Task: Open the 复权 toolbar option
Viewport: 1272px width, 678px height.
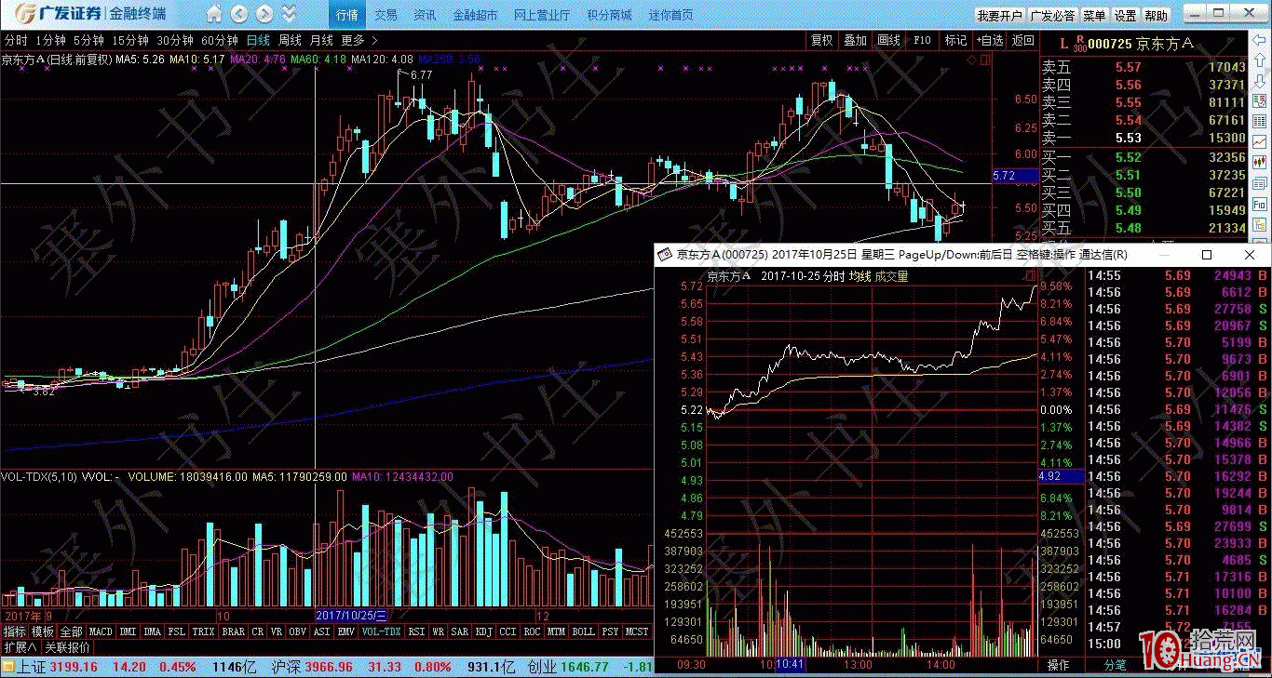Action: coord(822,40)
